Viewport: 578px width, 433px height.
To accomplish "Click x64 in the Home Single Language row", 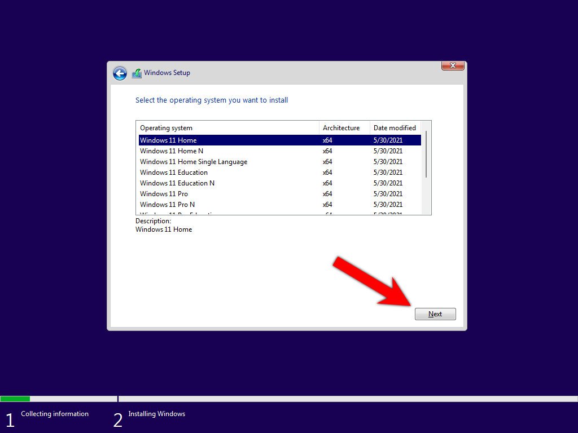I will pos(327,162).
